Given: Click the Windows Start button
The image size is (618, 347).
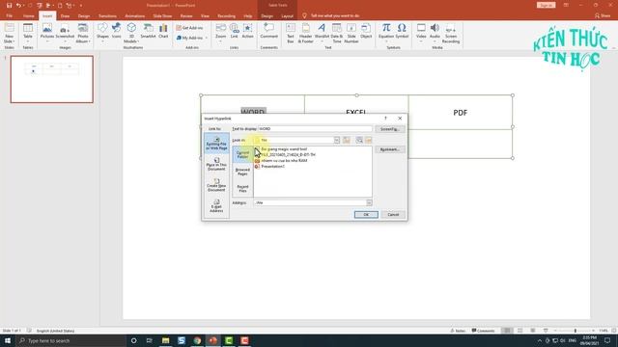Looking at the screenshot, I should (x=8, y=340).
